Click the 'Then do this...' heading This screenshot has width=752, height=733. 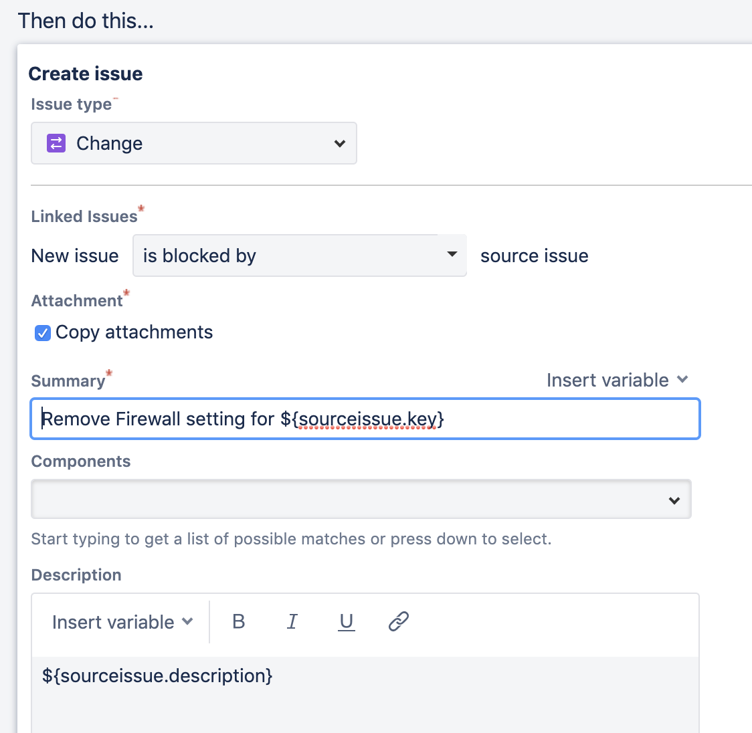pos(86,21)
